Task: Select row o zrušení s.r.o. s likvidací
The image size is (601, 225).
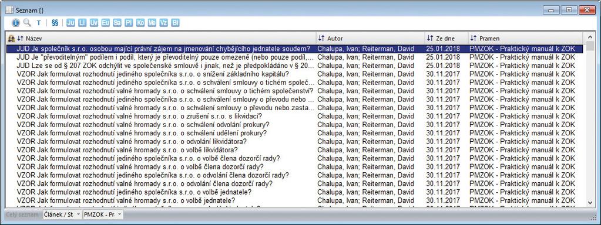Action: [295, 116]
